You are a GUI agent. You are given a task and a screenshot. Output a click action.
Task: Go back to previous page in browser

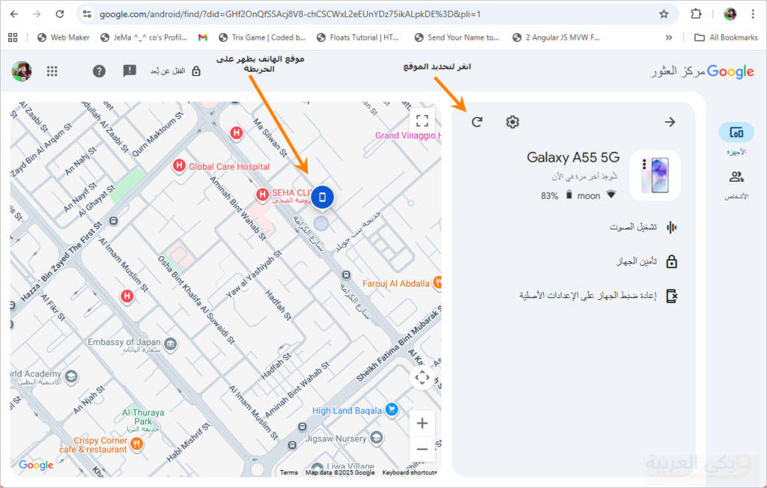point(14,14)
